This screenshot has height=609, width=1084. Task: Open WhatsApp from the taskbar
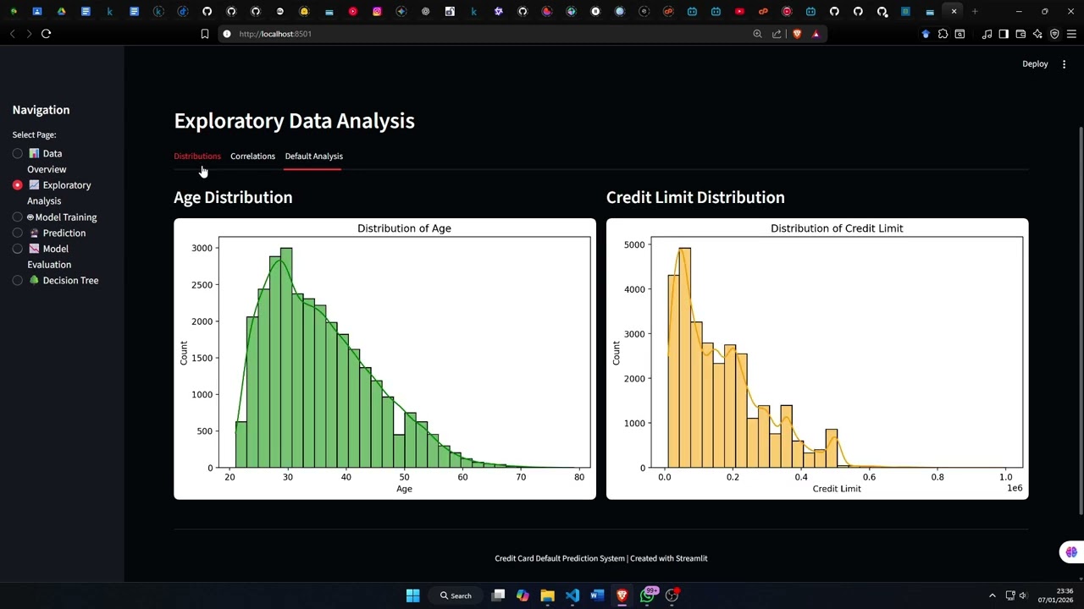coord(647,595)
